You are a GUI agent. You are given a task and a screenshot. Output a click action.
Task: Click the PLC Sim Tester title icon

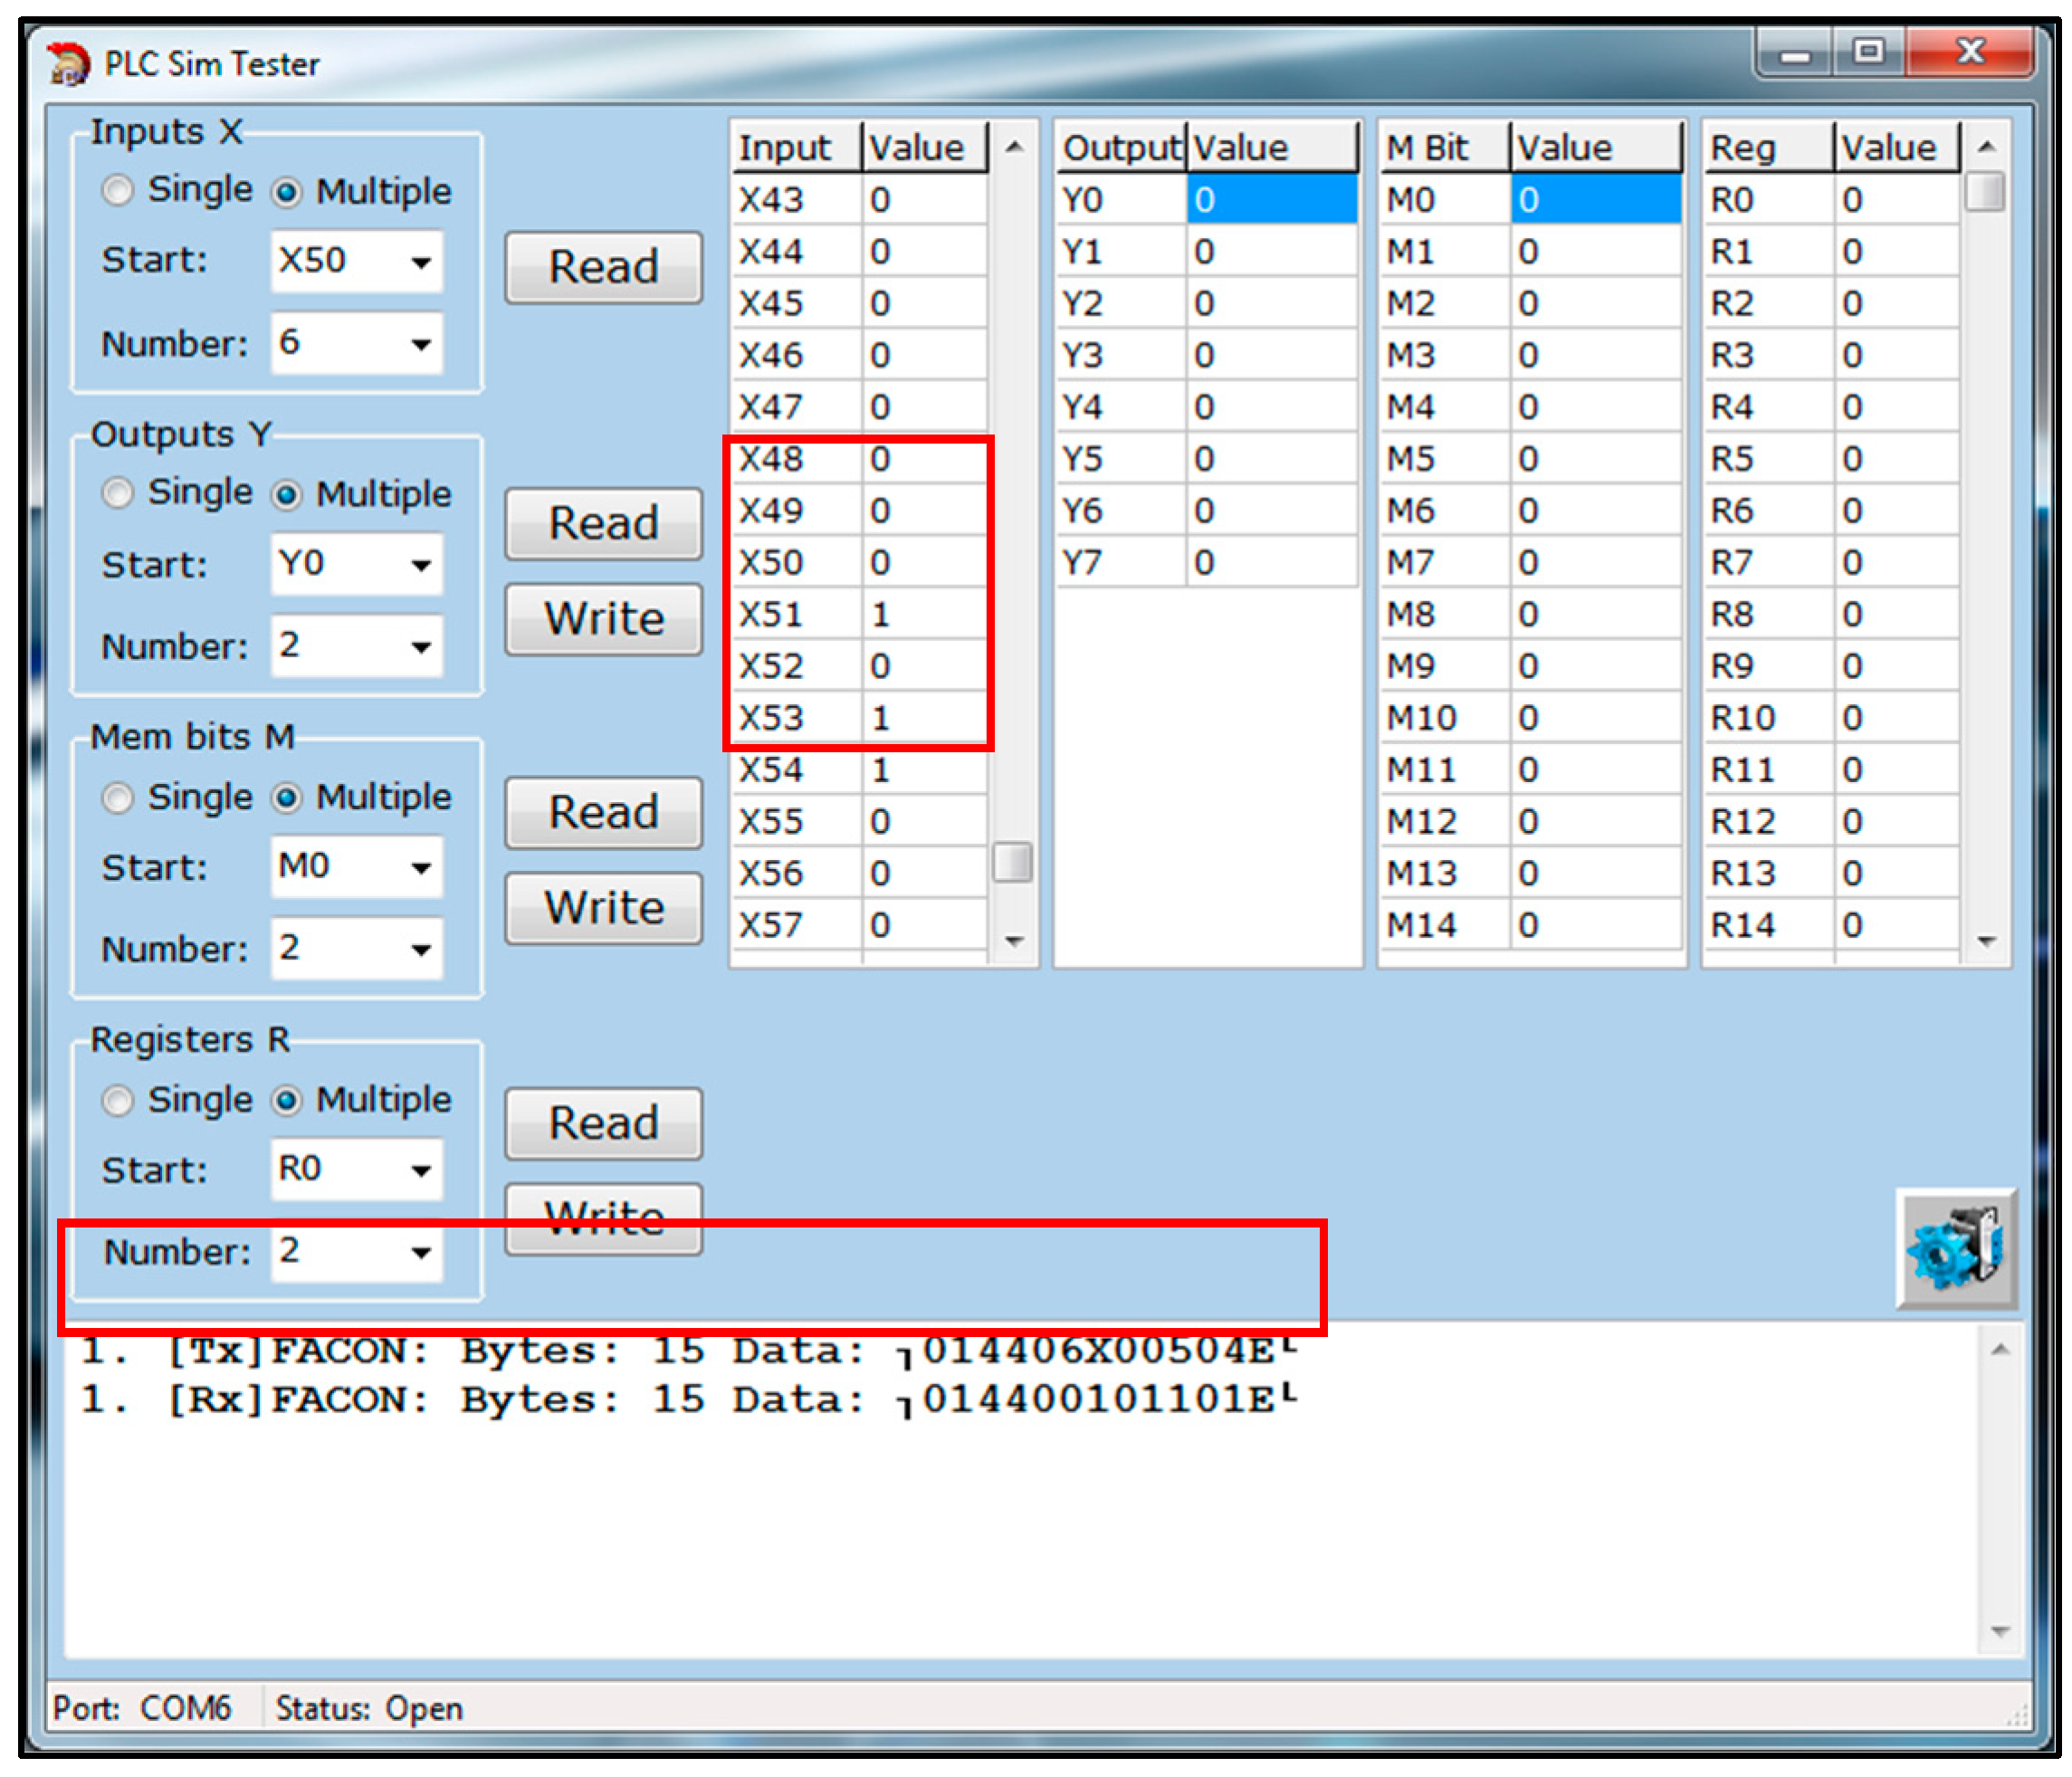coord(68,64)
